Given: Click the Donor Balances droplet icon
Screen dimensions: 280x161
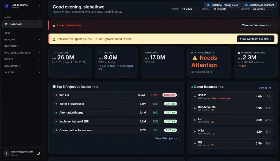Looking at the screenshot, I should tap(192, 87).
